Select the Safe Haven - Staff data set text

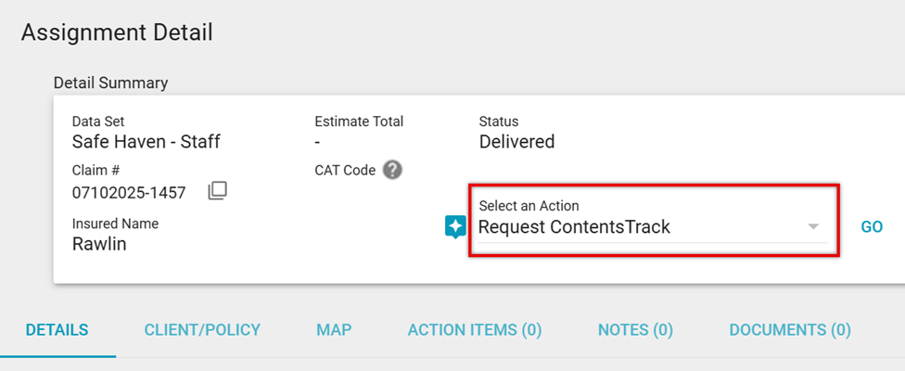(146, 142)
